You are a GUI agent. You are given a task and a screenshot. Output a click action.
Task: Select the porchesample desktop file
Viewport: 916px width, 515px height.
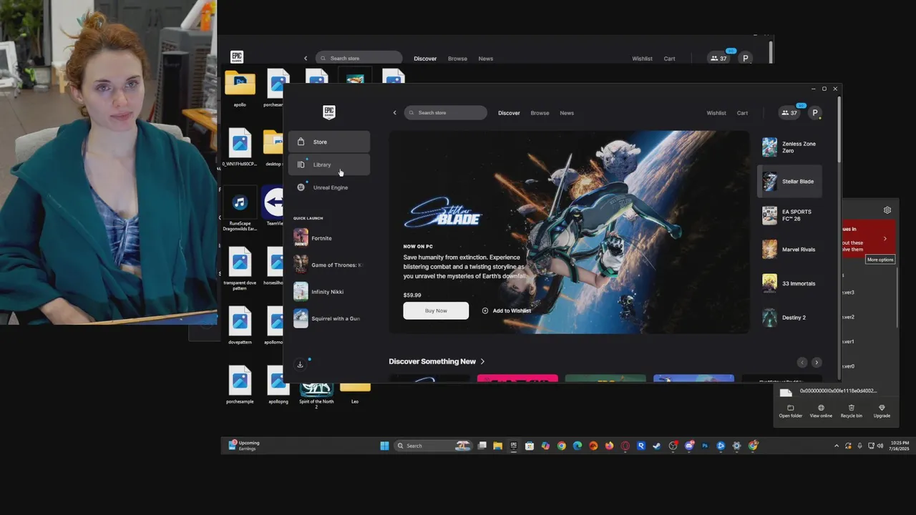(x=240, y=386)
